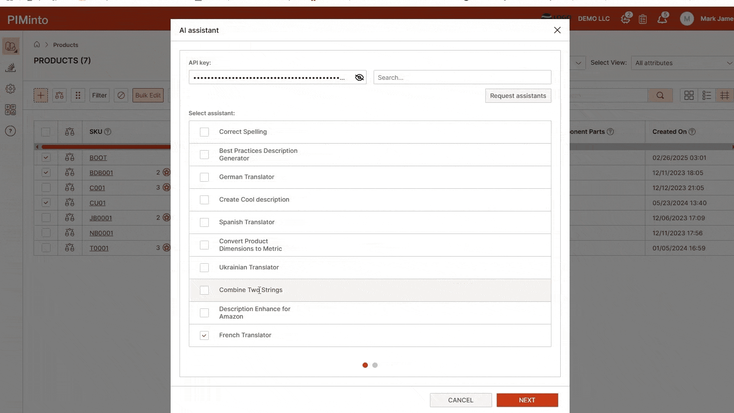734x413 pixels.
Task: Check the German Translator assistant
Action: (204, 177)
